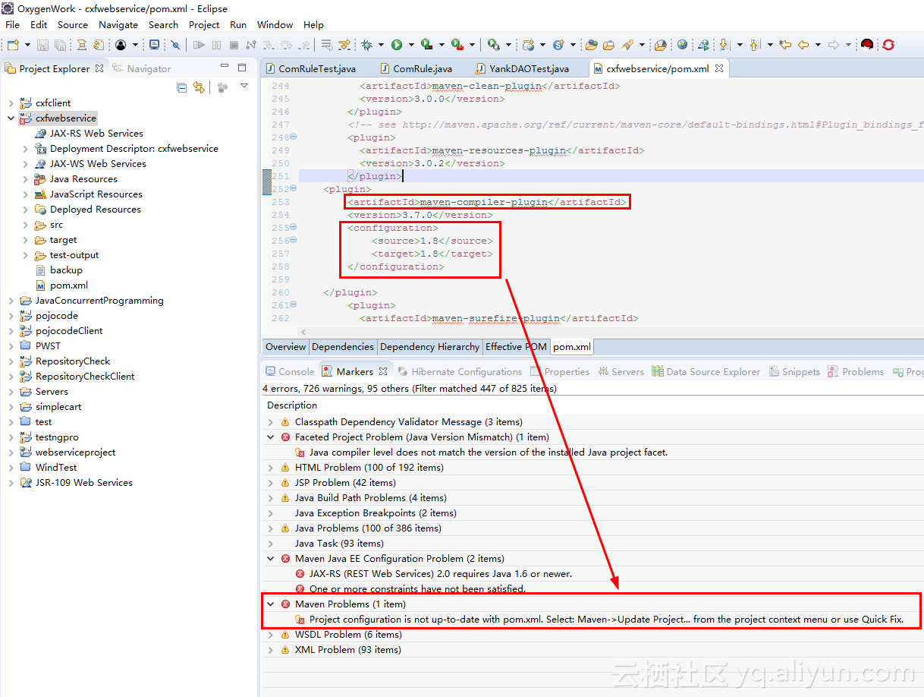This screenshot has width=924, height=697.
Task: Maximize the Project Explorer view
Action: click(x=242, y=68)
